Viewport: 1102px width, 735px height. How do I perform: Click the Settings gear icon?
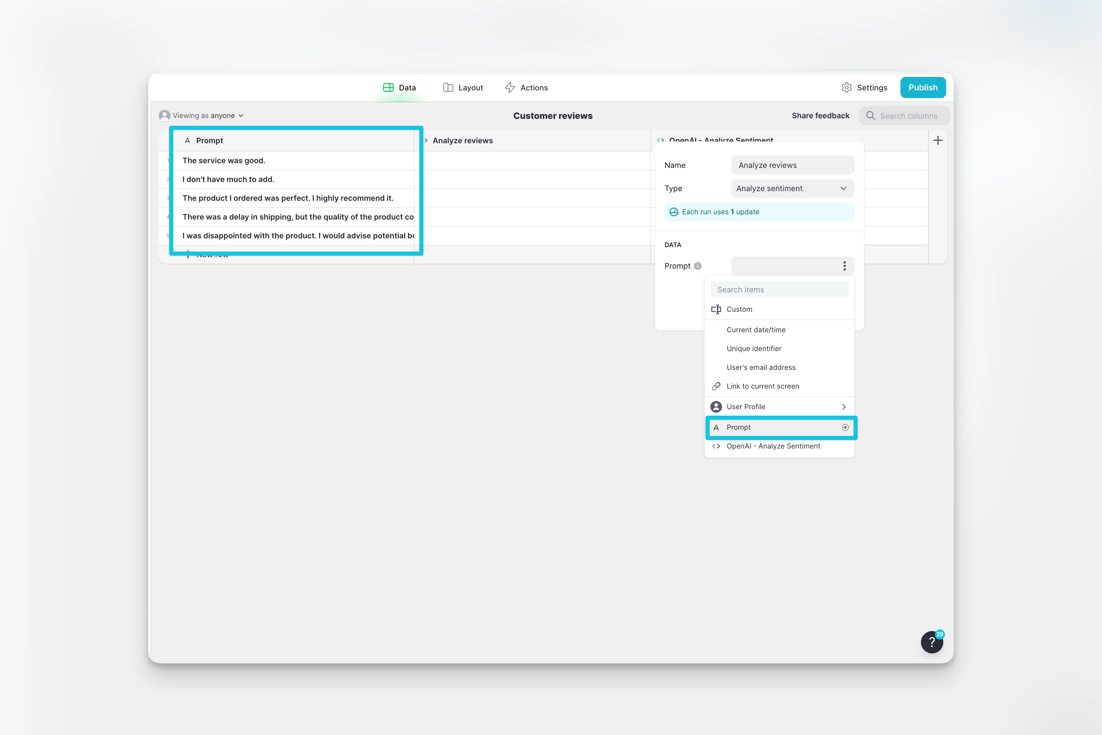pyautogui.click(x=846, y=88)
